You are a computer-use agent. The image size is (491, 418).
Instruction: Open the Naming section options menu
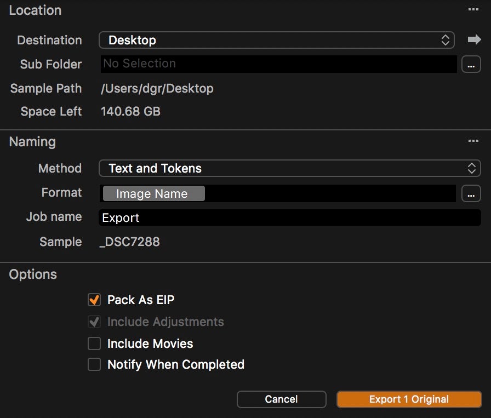coord(473,141)
